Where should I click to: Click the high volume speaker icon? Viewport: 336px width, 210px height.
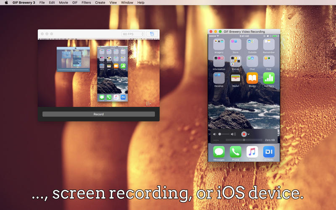[234, 134]
